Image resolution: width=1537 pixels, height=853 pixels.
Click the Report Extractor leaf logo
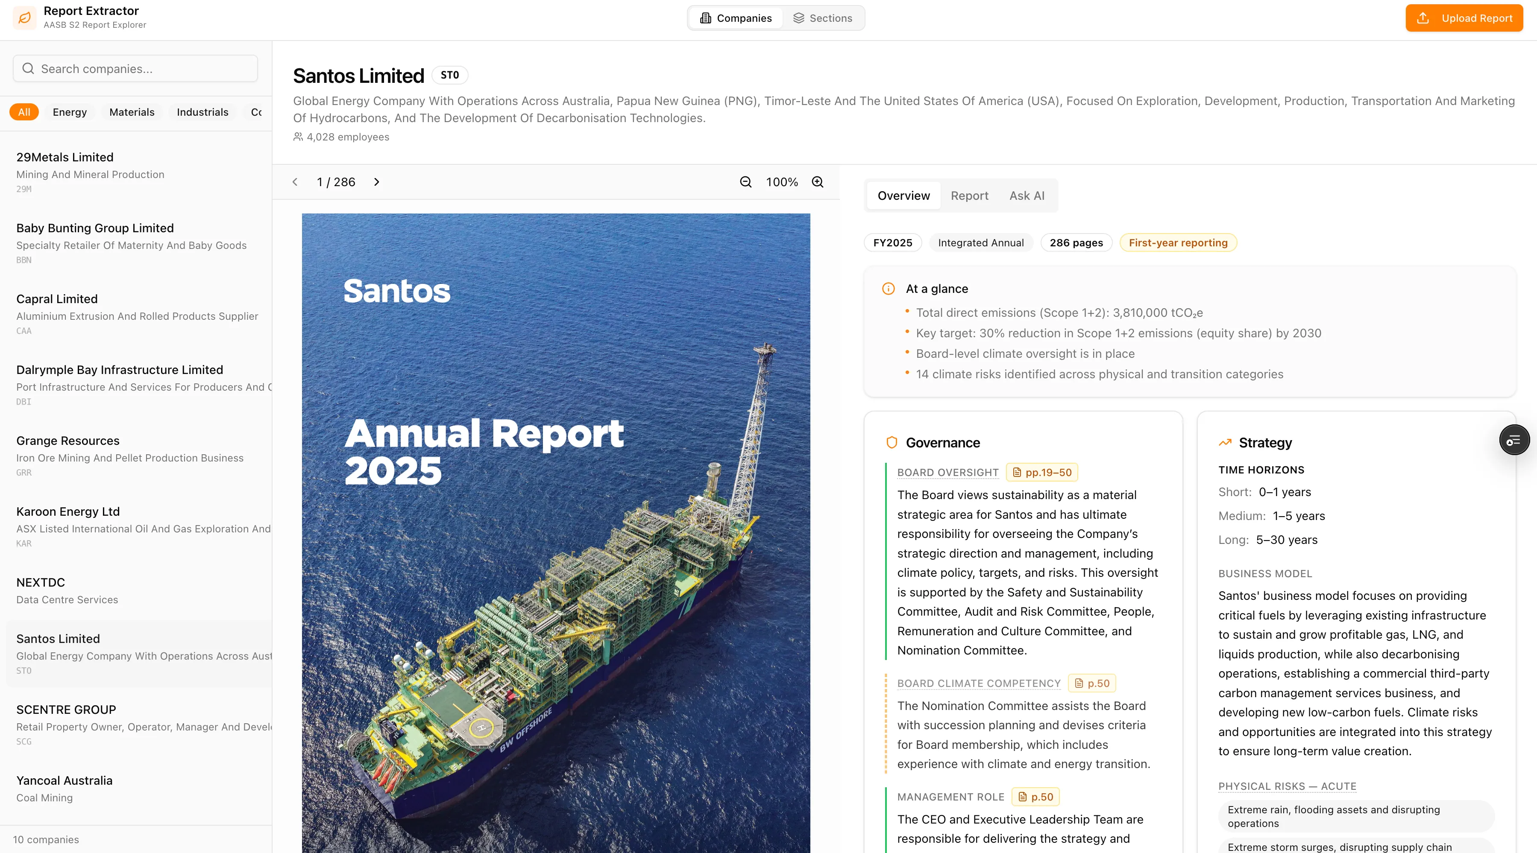[x=24, y=18]
